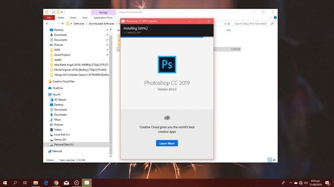Click the Creative Cloud logo icon

coord(167,118)
